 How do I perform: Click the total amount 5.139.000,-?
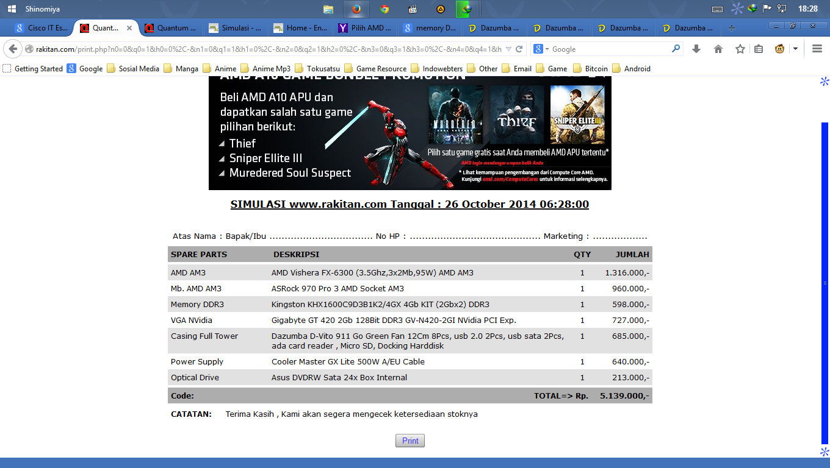[624, 395]
